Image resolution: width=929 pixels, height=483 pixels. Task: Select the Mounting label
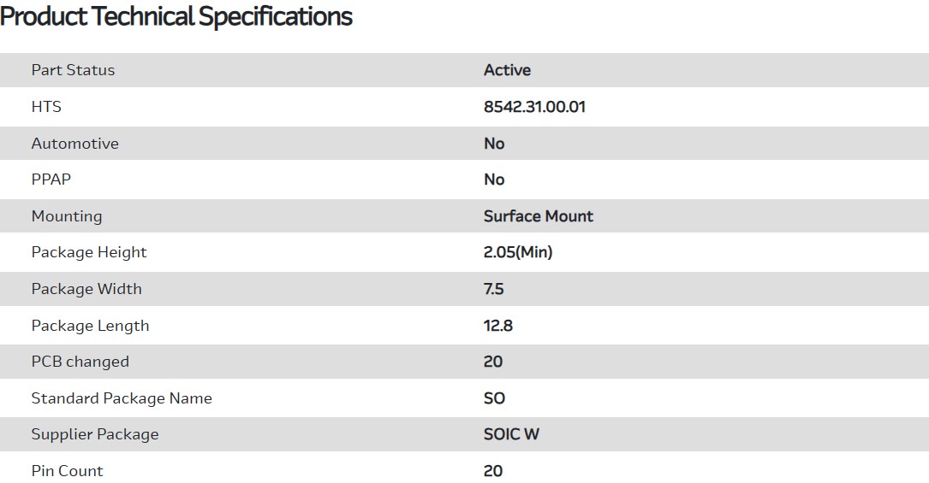[66, 216]
